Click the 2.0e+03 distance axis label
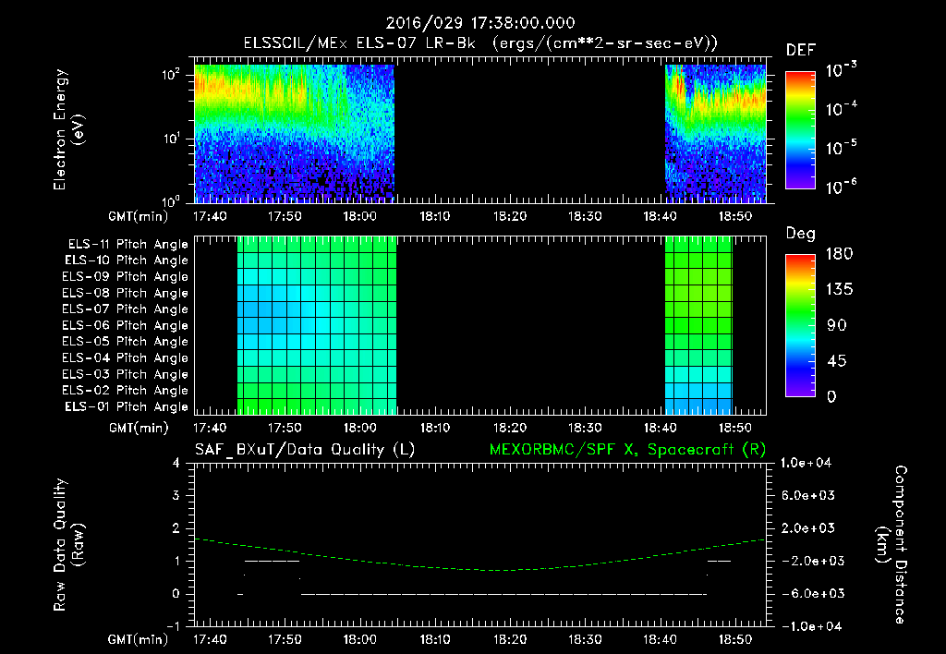This screenshot has height=654, width=946. [x=807, y=527]
